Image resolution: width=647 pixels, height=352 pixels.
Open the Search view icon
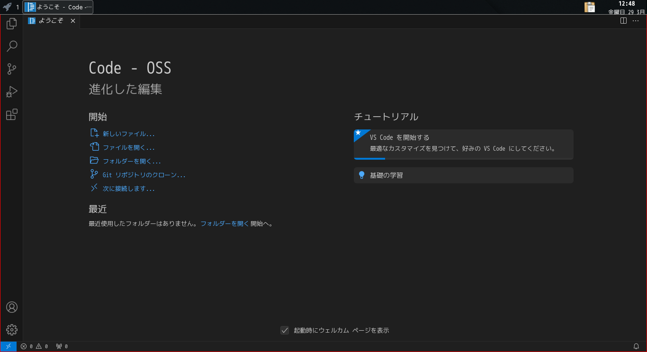12,46
